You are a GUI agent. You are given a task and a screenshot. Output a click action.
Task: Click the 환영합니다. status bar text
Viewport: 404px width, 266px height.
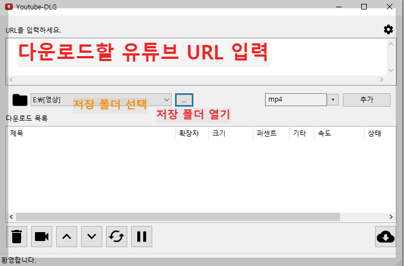pyautogui.click(x=19, y=260)
